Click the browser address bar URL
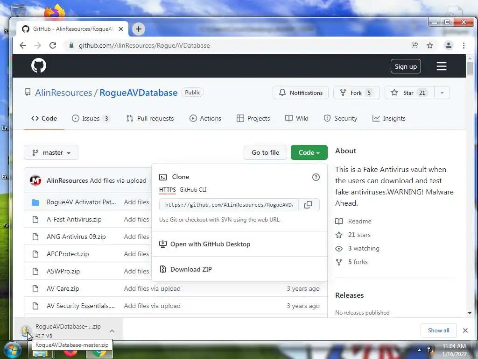Viewport: 478px width, 359px height. (x=144, y=45)
